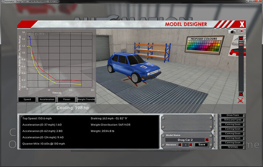Open the Drive Train section

click(x=233, y=115)
